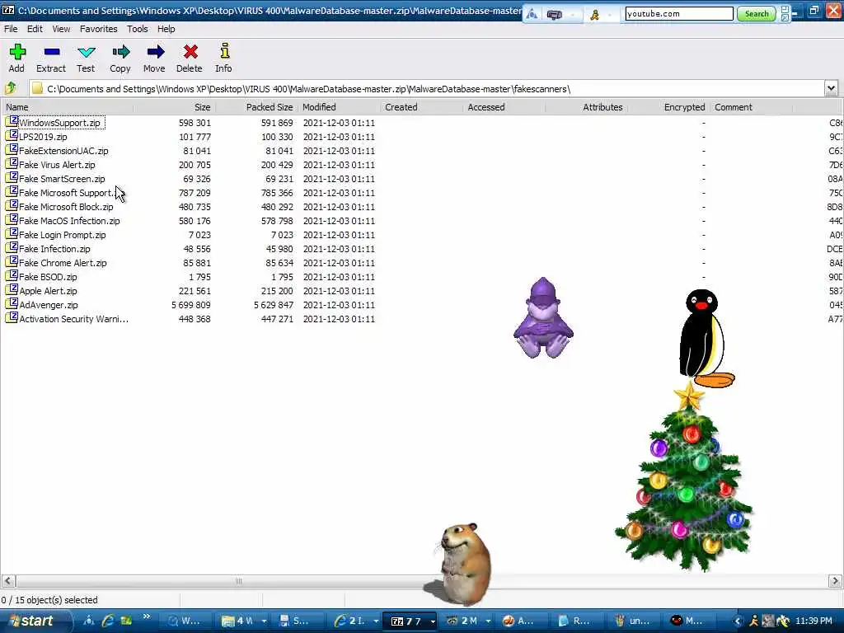Click the Pingu penguin desktop character

coord(706,338)
